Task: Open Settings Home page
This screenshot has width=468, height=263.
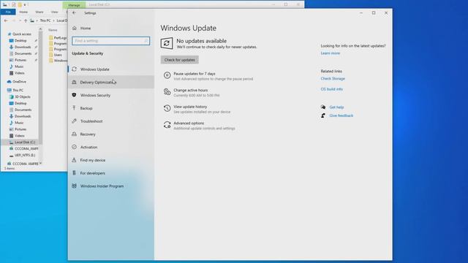Action: point(86,28)
